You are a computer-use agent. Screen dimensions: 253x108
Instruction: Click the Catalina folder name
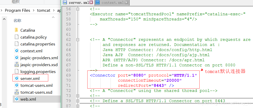pos(28,30)
